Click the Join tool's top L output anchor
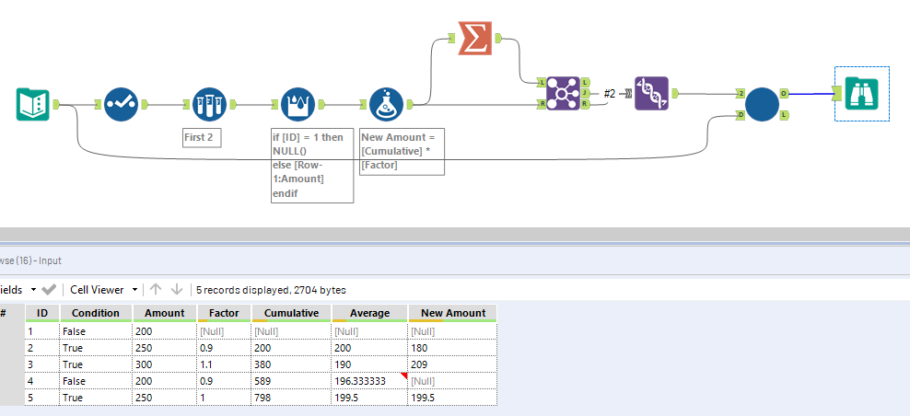Viewport: 910px width, 416px height. (x=586, y=81)
